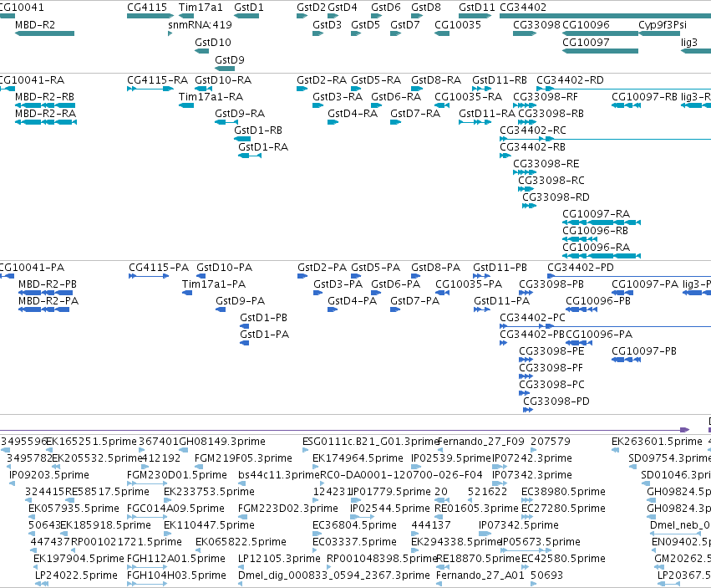Image resolution: width=711 pixels, height=588 pixels.
Task: Click the GstD10 gene label
Action: click(x=213, y=42)
